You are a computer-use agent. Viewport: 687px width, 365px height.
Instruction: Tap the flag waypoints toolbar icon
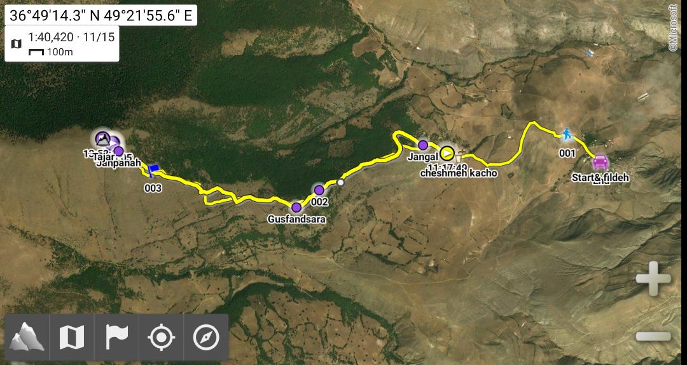[116, 337]
